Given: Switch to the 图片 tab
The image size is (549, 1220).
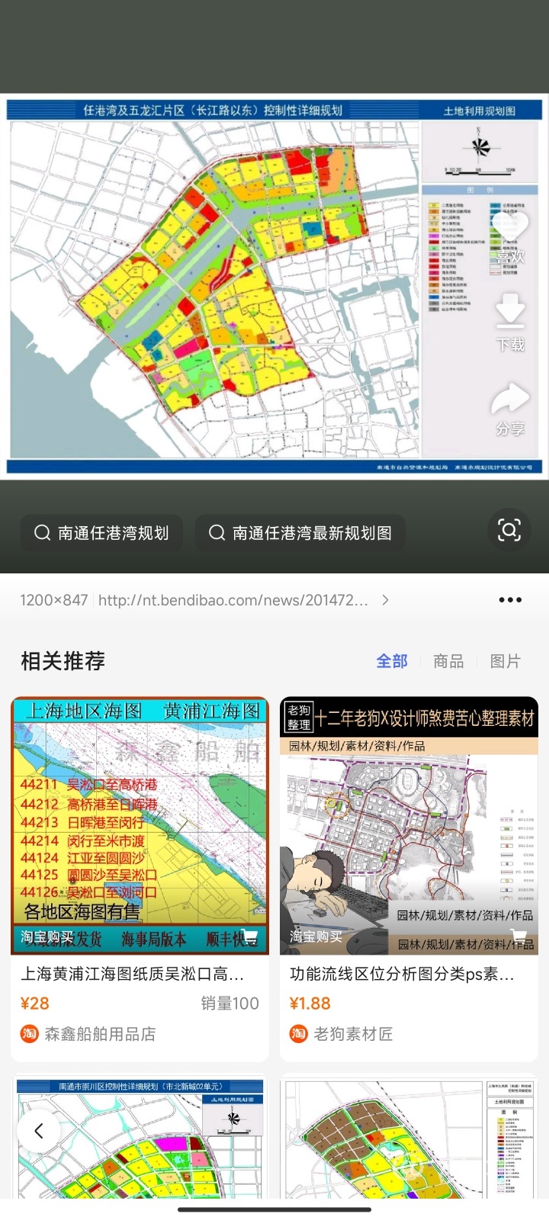Looking at the screenshot, I should click(505, 661).
